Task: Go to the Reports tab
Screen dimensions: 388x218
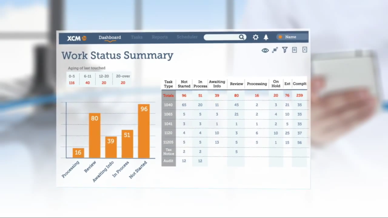Action: coord(159,37)
